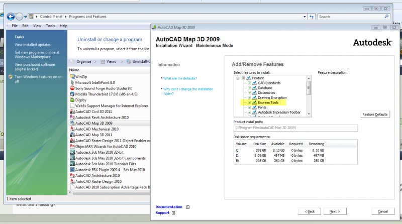This screenshot has width=402, height=224.
Task: Click the Sony Sound Forge Audio Studio icon
Action: [72, 88]
